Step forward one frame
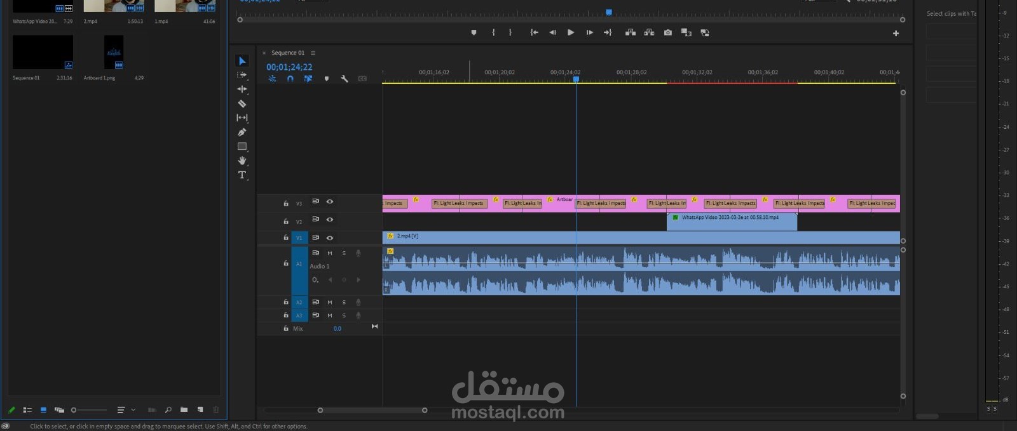This screenshot has height=431, width=1017. [590, 32]
